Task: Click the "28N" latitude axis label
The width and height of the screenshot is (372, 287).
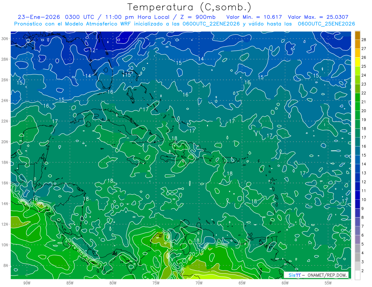Action: click(x=5, y=59)
